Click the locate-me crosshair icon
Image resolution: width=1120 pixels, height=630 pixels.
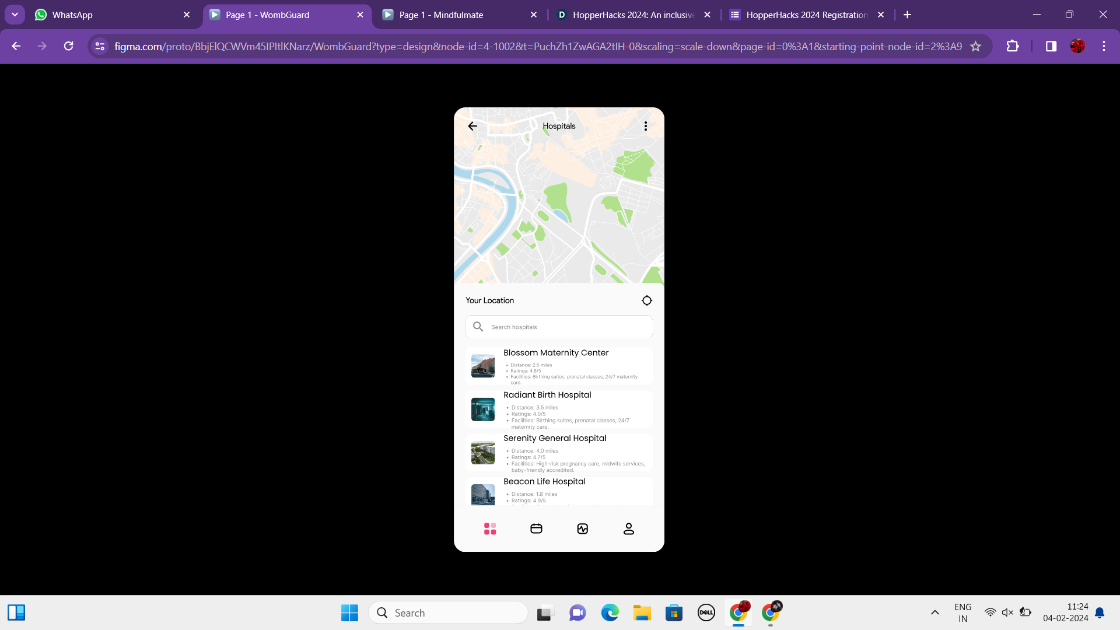pos(647,300)
